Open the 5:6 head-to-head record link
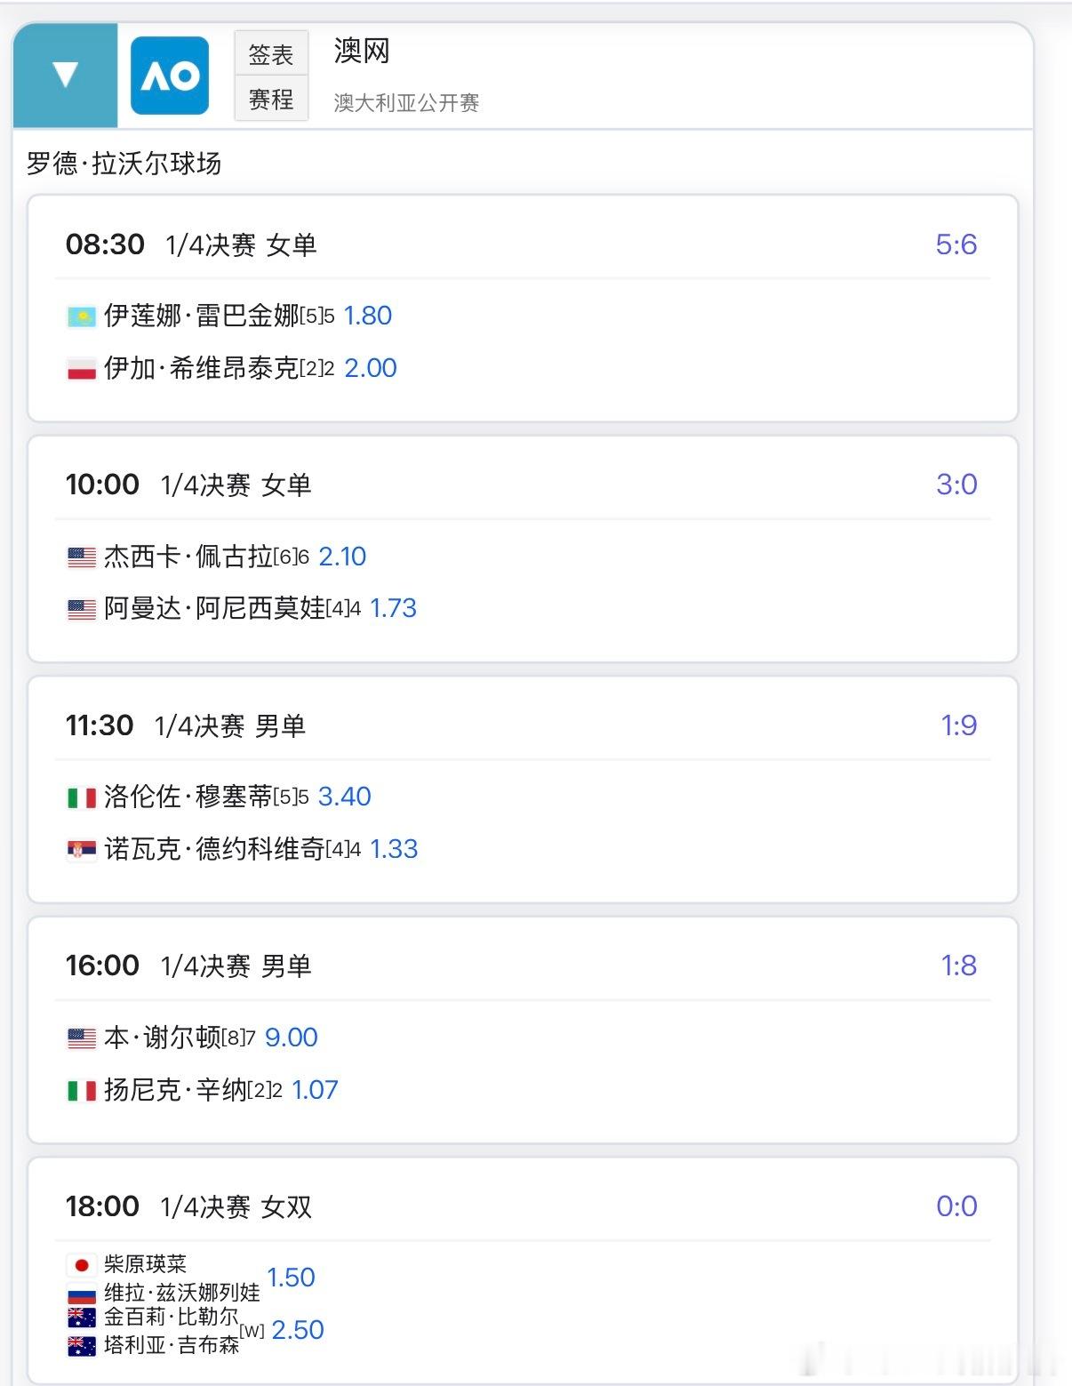This screenshot has width=1072, height=1386. point(956,244)
